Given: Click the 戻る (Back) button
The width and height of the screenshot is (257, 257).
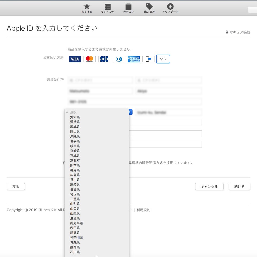Looking at the screenshot, I should [x=16, y=187].
